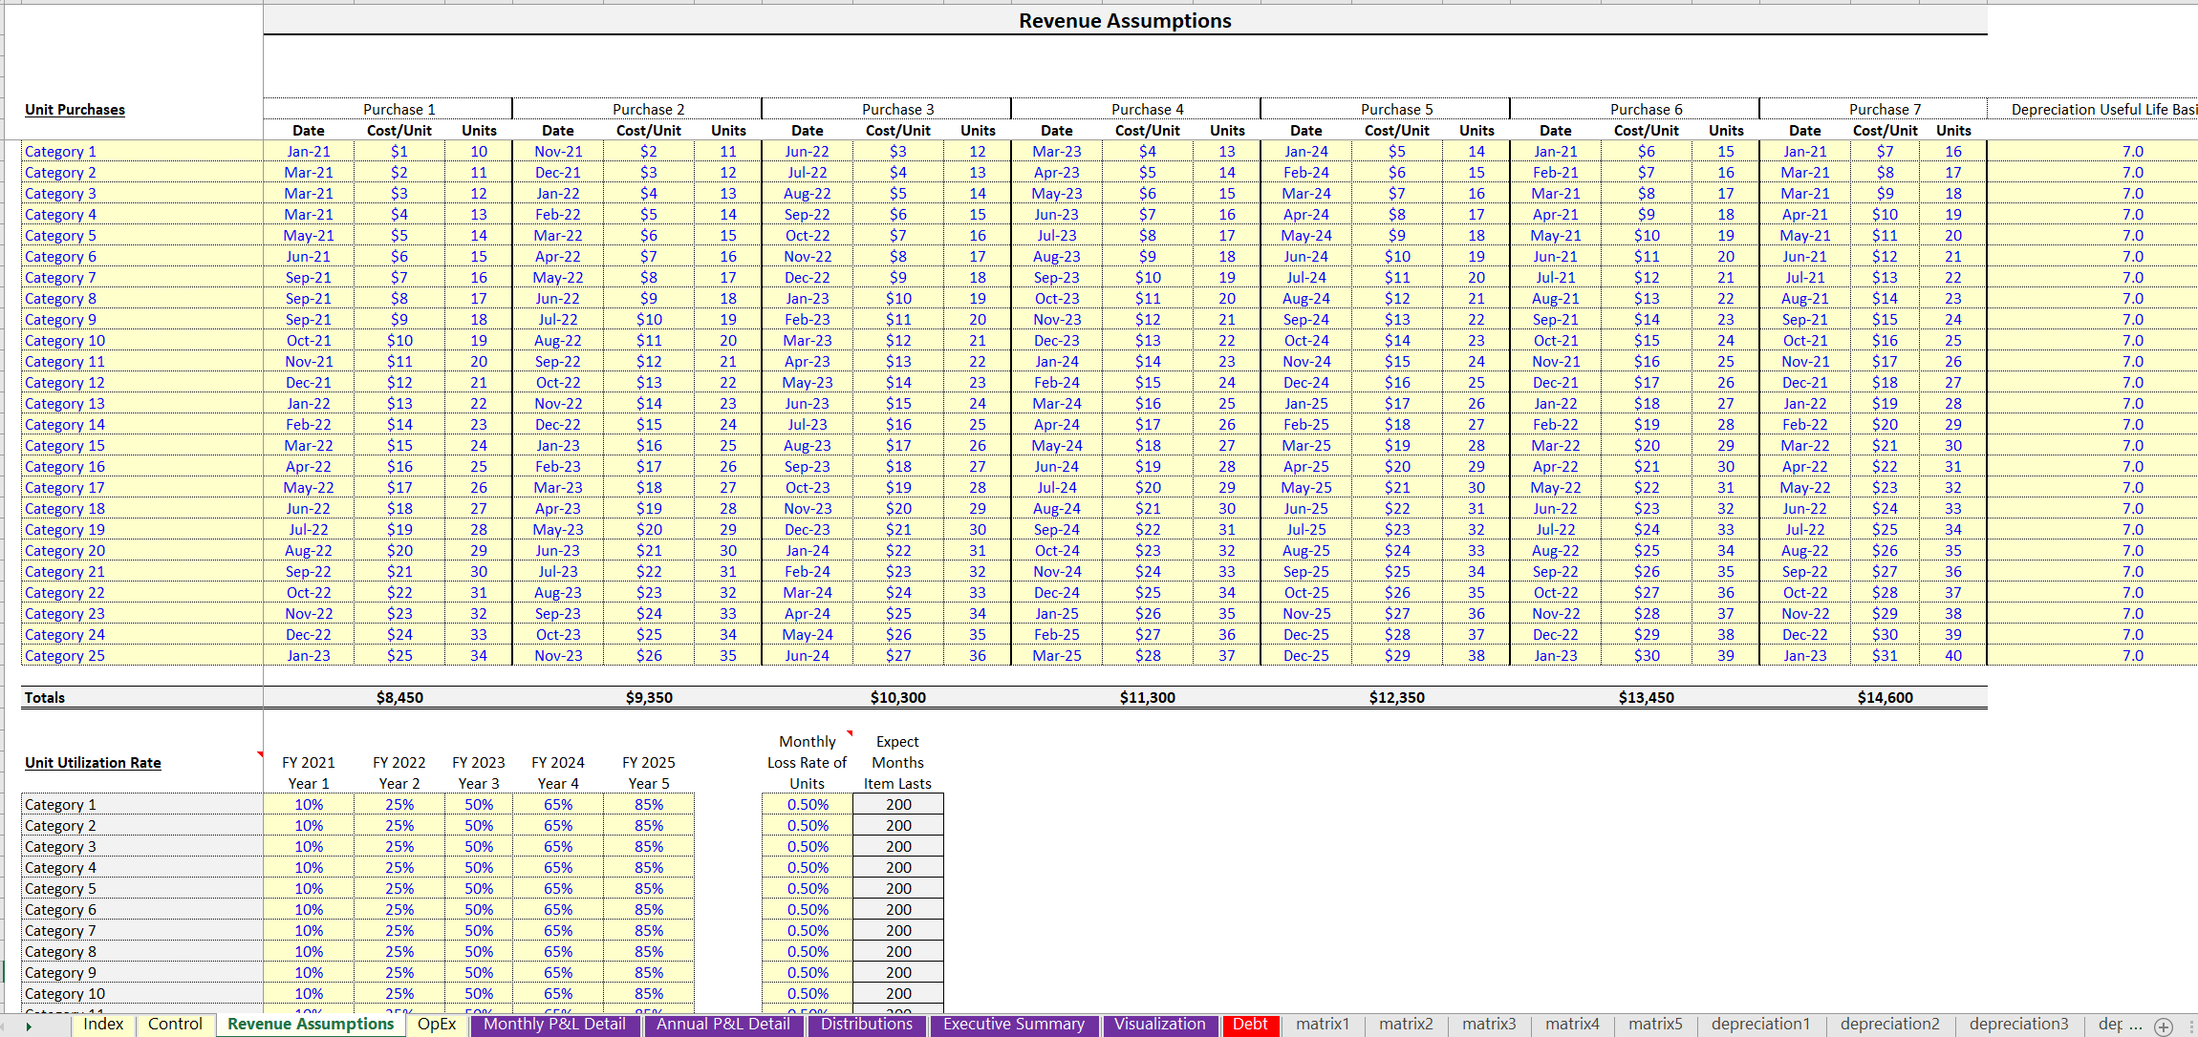This screenshot has height=1037, width=2198.
Task: Go to Monthly P&L Detail tab
Action: 554,1025
